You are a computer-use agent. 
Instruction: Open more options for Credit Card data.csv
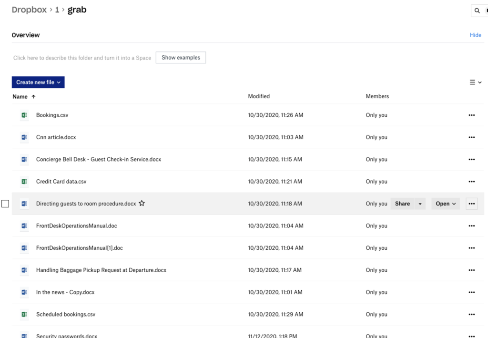pos(471,182)
